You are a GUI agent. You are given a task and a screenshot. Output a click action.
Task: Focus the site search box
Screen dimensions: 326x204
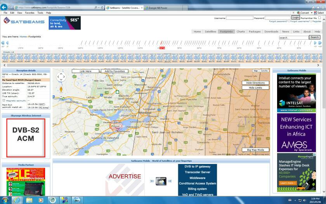tap(294, 38)
